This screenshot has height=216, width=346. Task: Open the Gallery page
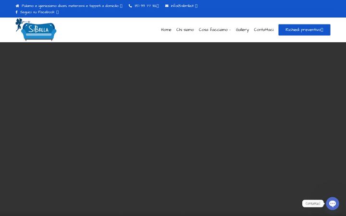[x=242, y=30]
